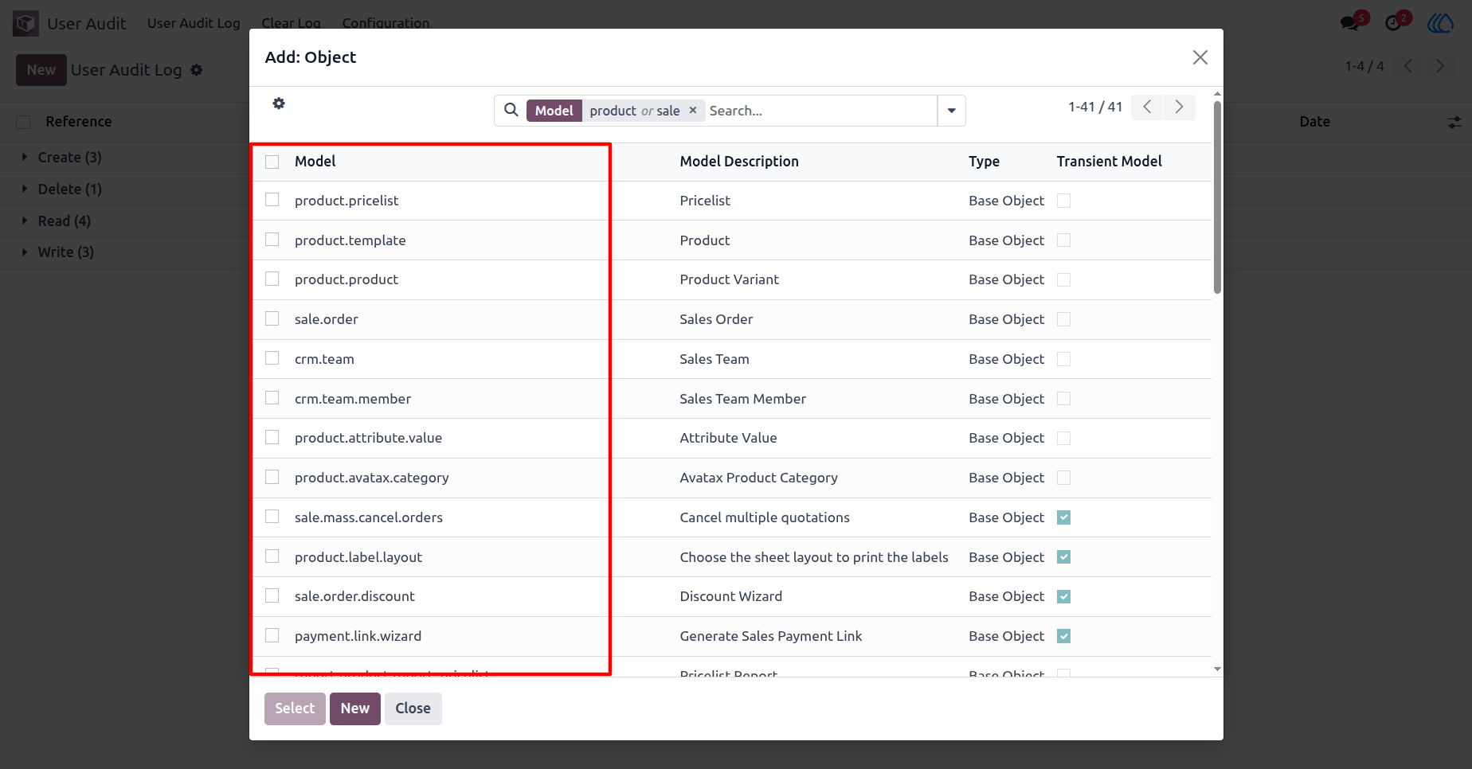This screenshot has width=1472, height=769.
Task: Select the product.product row checkbox
Action: (x=272, y=279)
